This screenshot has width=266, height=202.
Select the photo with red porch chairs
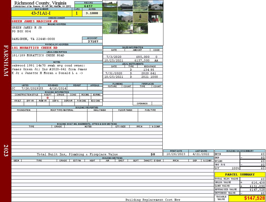(x=155, y=17)
